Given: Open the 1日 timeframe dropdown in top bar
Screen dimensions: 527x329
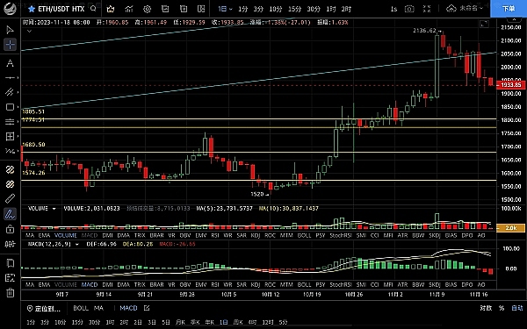Looking at the screenshot, I should pyautogui.click(x=225, y=9).
